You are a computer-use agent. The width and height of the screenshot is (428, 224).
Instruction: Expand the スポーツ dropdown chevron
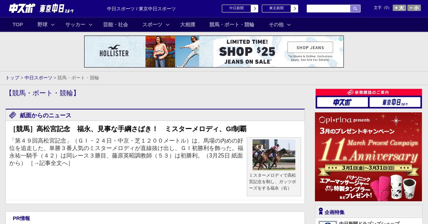tap(168, 25)
